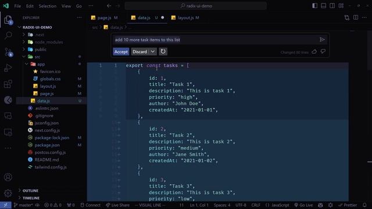Open tailwind.config.js in the explorer
This screenshot has width=372, height=209.
click(51, 167)
